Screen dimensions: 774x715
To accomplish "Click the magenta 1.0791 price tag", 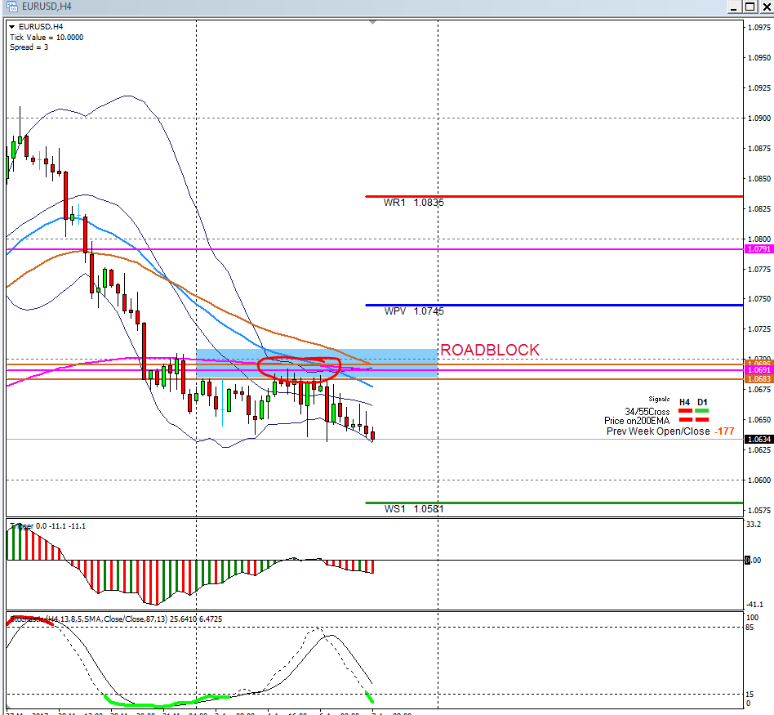I will (x=758, y=249).
